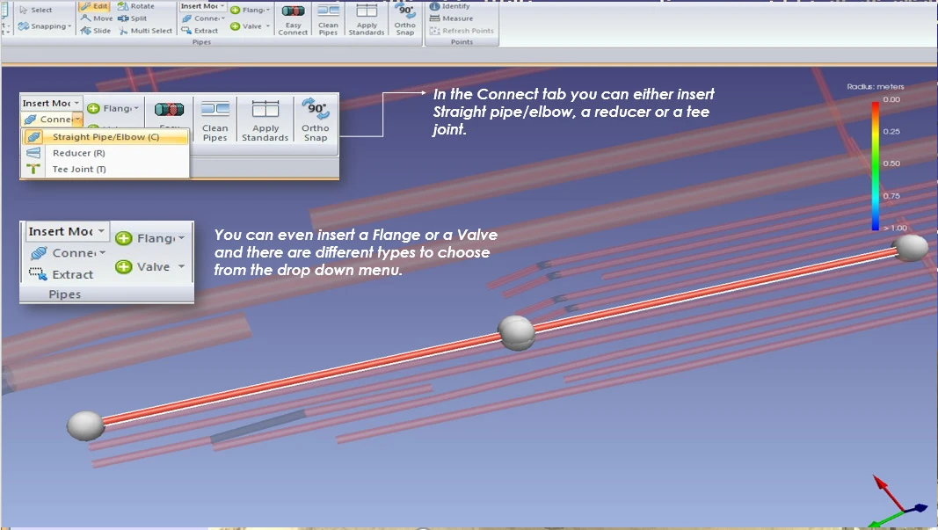Image resolution: width=938 pixels, height=530 pixels.
Task: Expand the Insert Mode combo box in ribbon
Action: 202,6
